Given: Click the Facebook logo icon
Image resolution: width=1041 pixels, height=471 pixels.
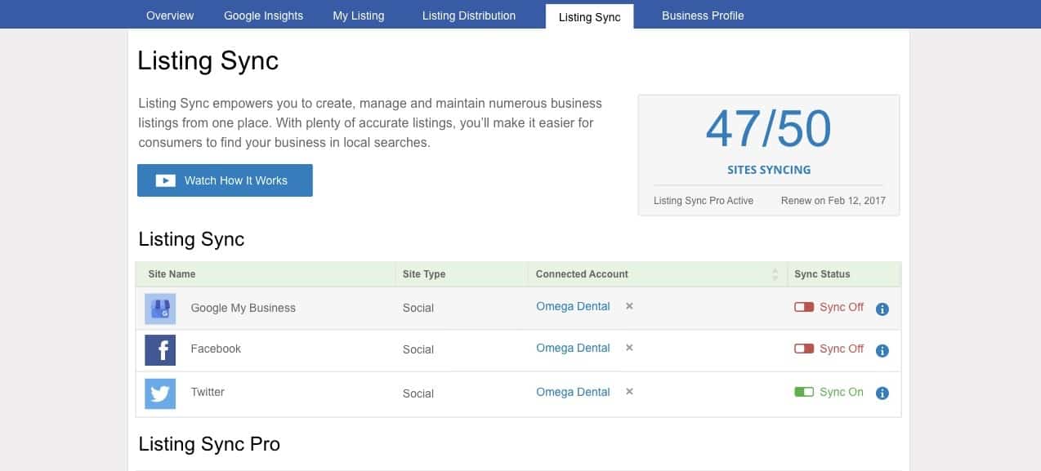Looking at the screenshot, I should pos(160,349).
